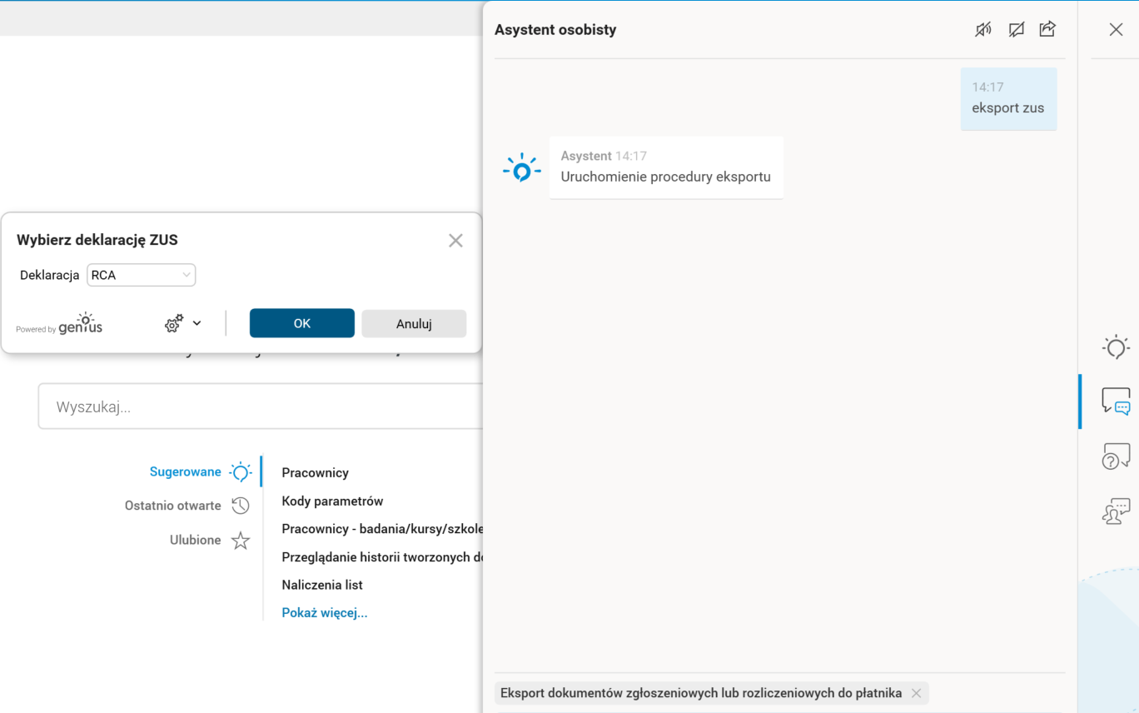This screenshot has height=713, width=1139.
Task: Click the Ostatnio otwarte history clock icon
Action: point(241,506)
